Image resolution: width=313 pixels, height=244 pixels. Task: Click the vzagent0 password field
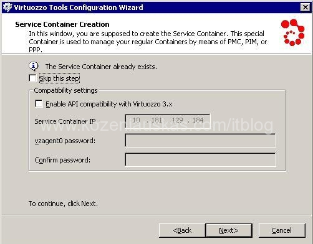(x=201, y=141)
